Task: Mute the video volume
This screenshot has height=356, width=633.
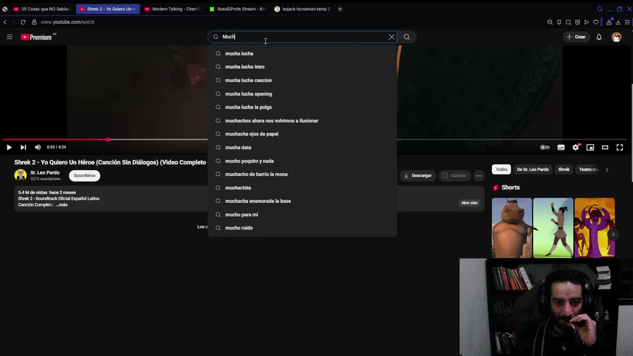Action: [38, 147]
